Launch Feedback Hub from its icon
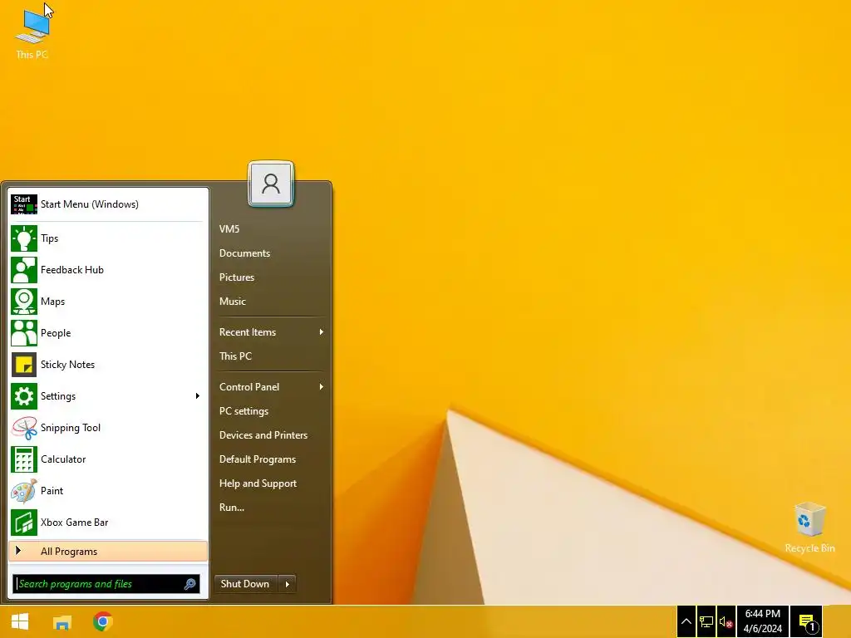 (24, 270)
